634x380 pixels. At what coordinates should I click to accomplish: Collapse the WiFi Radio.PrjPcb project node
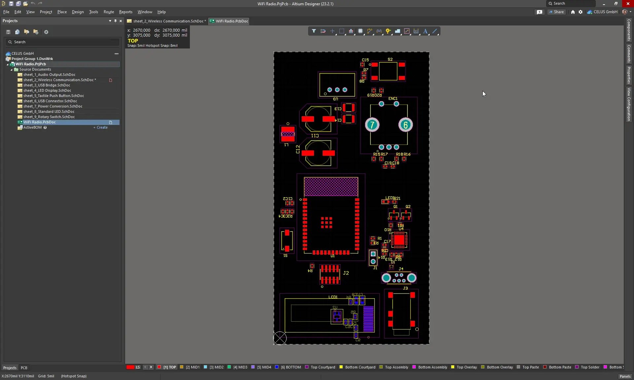click(7, 64)
